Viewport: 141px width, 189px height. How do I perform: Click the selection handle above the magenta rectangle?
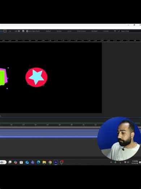[x=8, y=68]
